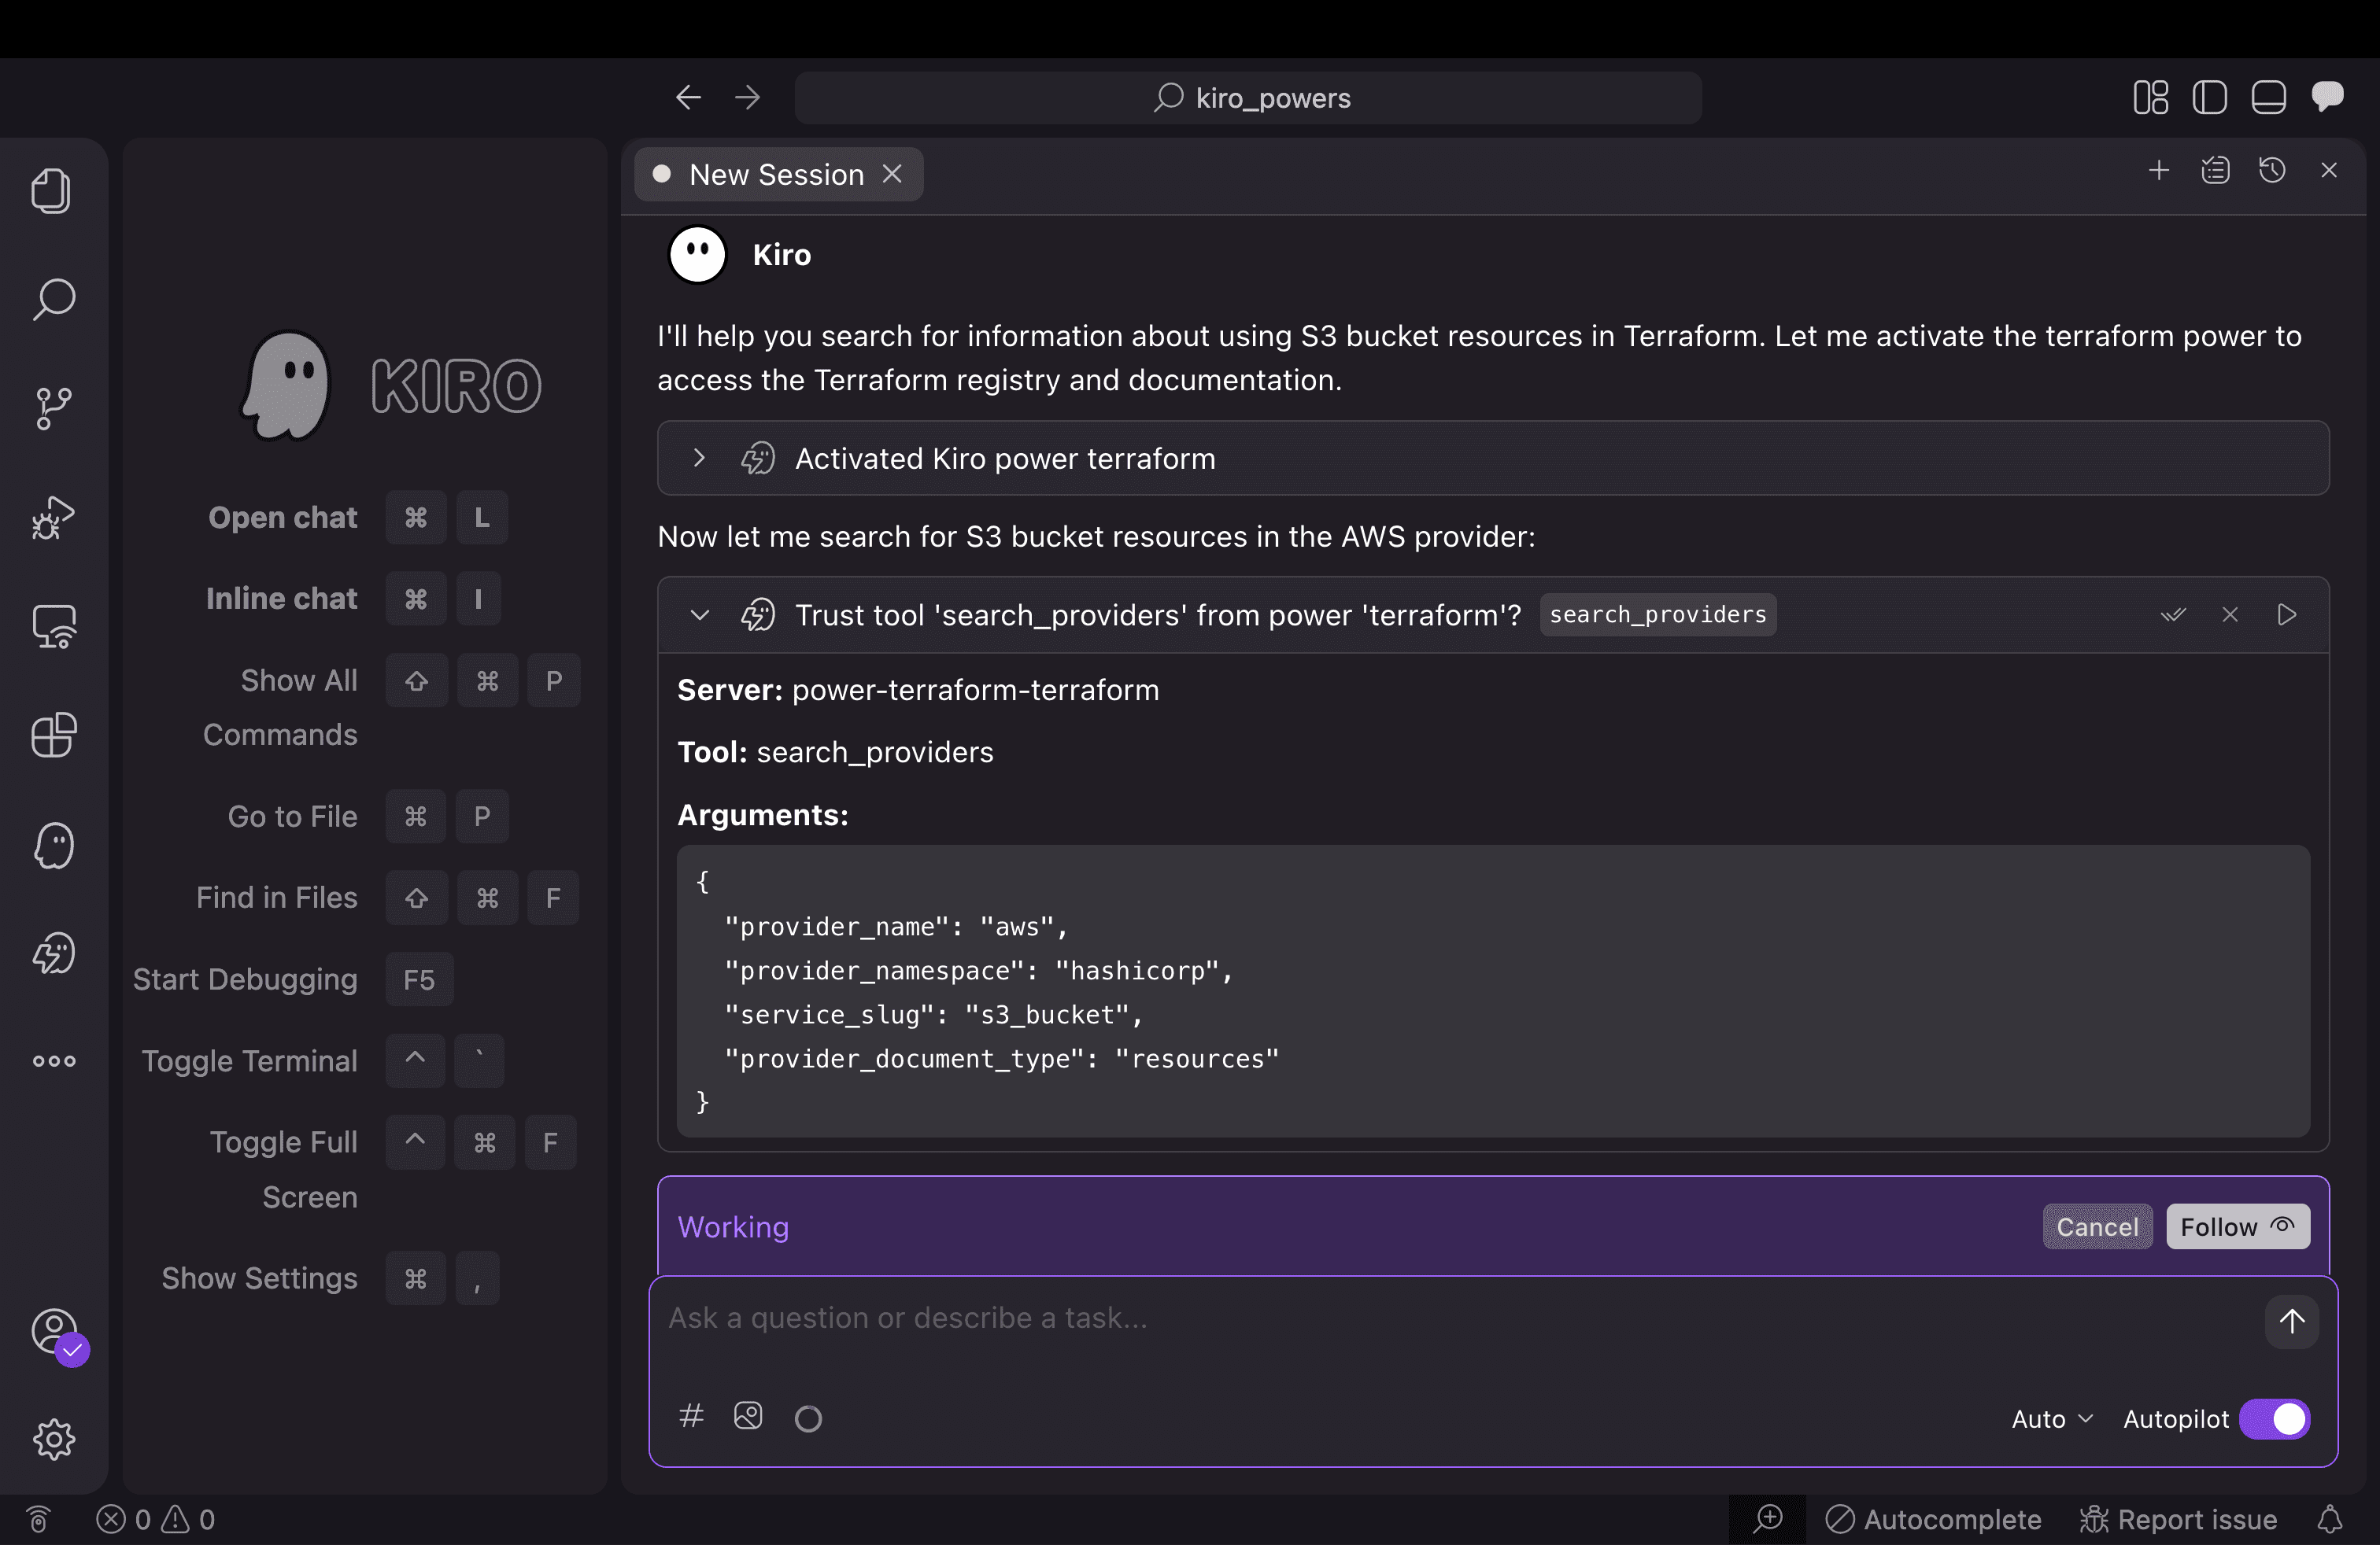This screenshot has width=2380, height=1545.
Task: Open feedback via the chat bubble icon
Action: point(2329,97)
